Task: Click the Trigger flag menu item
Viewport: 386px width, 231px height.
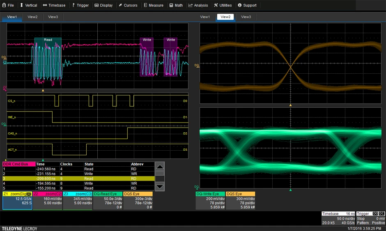Action: click(x=80, y=5)
